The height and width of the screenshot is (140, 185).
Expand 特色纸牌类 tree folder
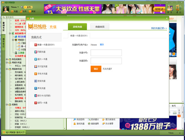[x=7, y=59]
